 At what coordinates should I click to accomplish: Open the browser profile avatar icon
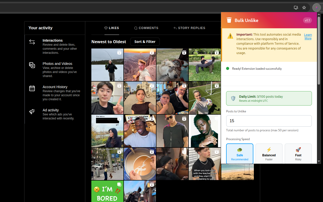316,8
